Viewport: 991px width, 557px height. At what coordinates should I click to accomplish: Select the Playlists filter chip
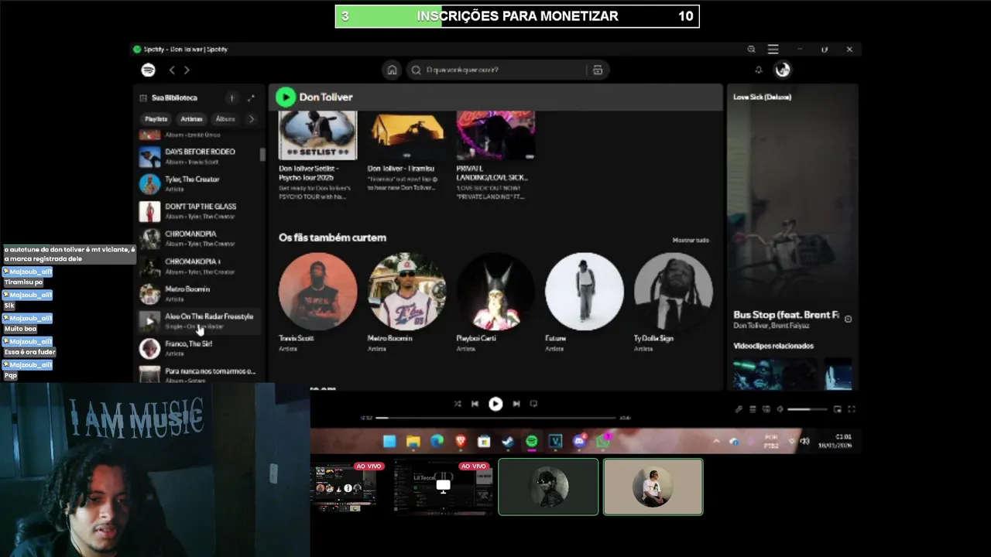(156, 119)
